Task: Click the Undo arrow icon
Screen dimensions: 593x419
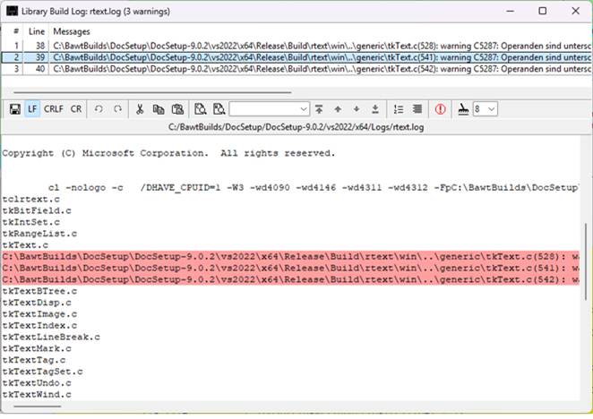Action: click(98, 108)
